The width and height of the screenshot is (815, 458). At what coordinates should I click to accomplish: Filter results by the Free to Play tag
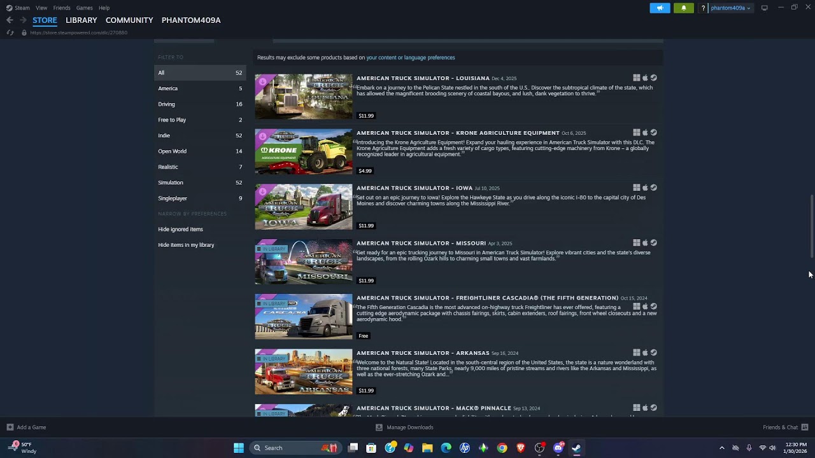[200, 120]
